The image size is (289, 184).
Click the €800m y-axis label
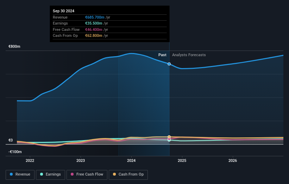coord(14,46)
